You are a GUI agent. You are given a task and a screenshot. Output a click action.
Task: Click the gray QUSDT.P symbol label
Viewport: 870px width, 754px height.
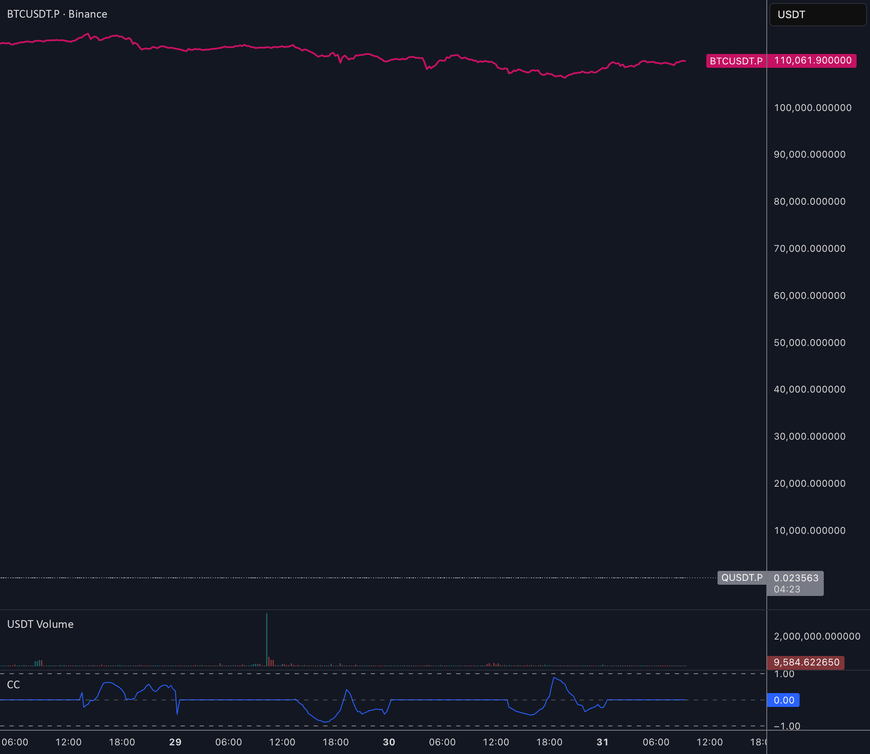point(742,578)
